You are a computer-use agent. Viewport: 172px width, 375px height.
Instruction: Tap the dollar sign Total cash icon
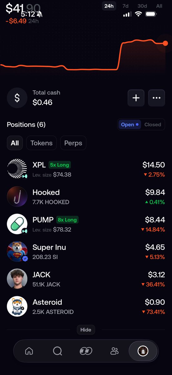tap(17, 98)
